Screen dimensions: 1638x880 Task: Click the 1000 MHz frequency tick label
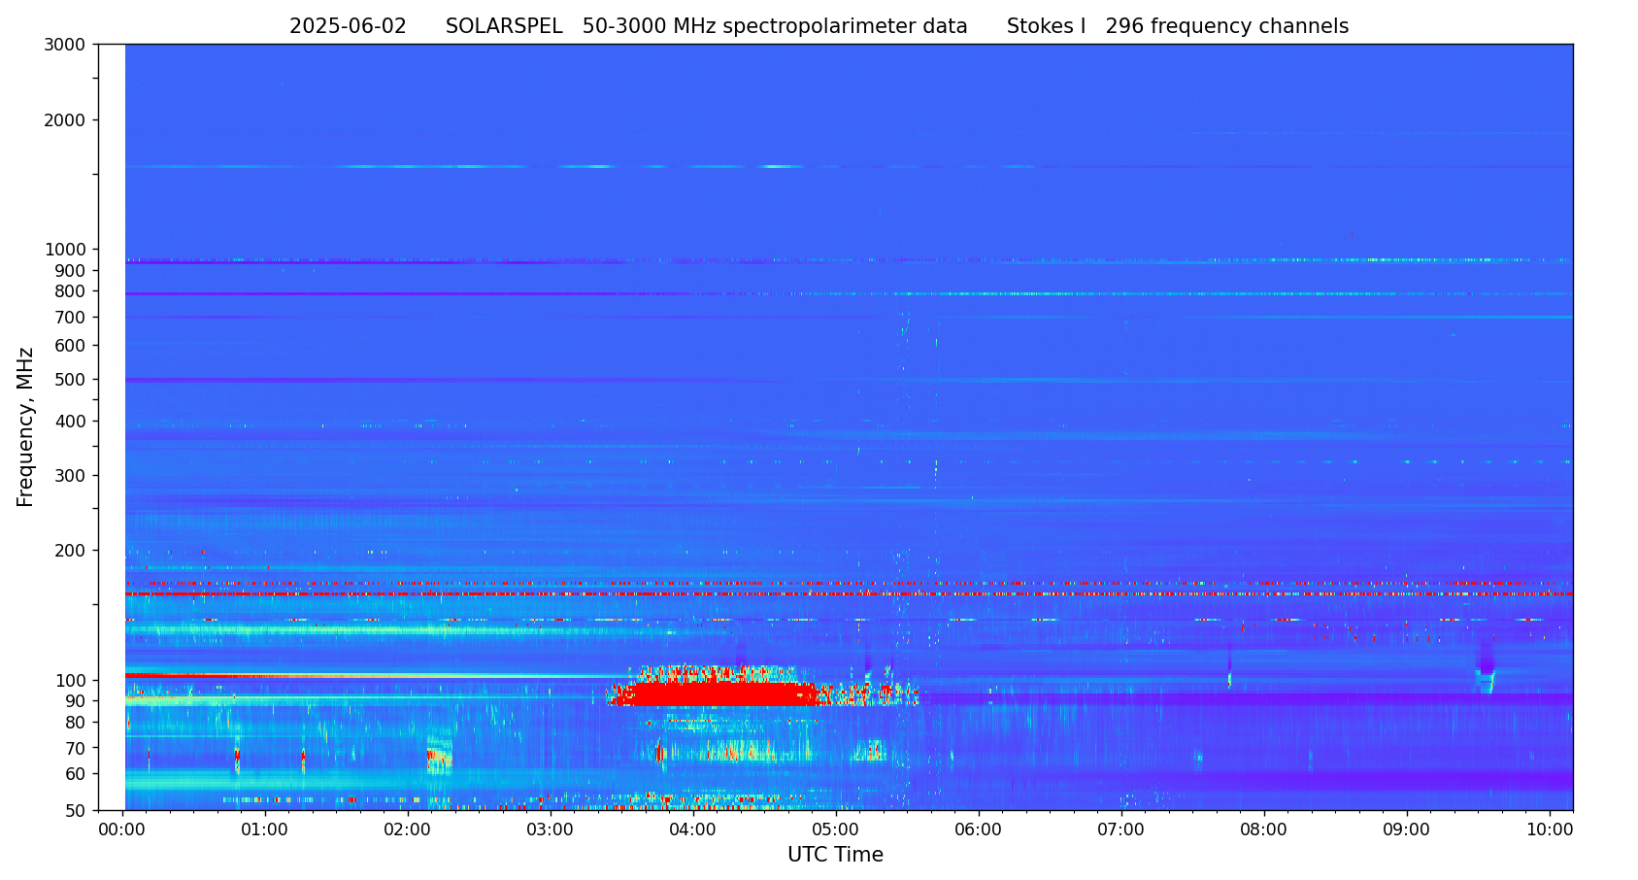coord(65,250)
